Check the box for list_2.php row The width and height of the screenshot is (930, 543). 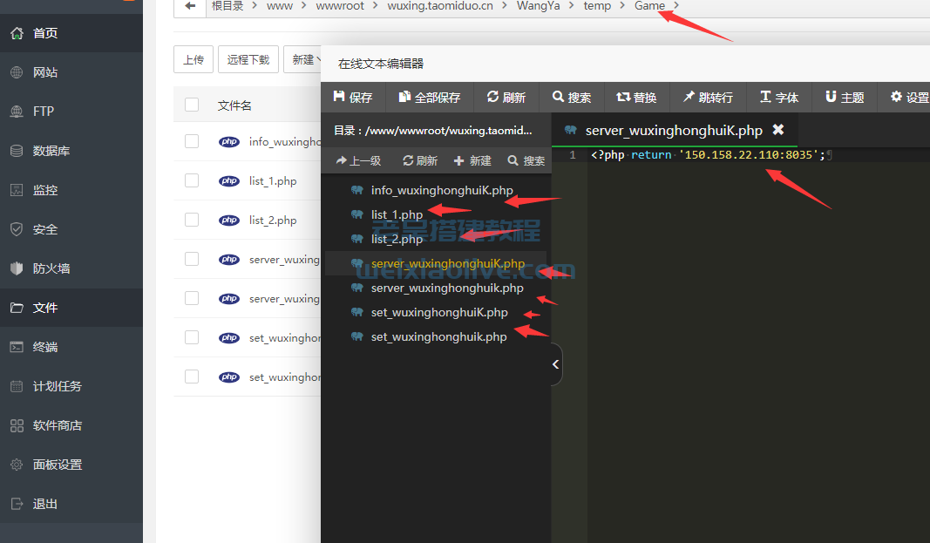point(192,220)
